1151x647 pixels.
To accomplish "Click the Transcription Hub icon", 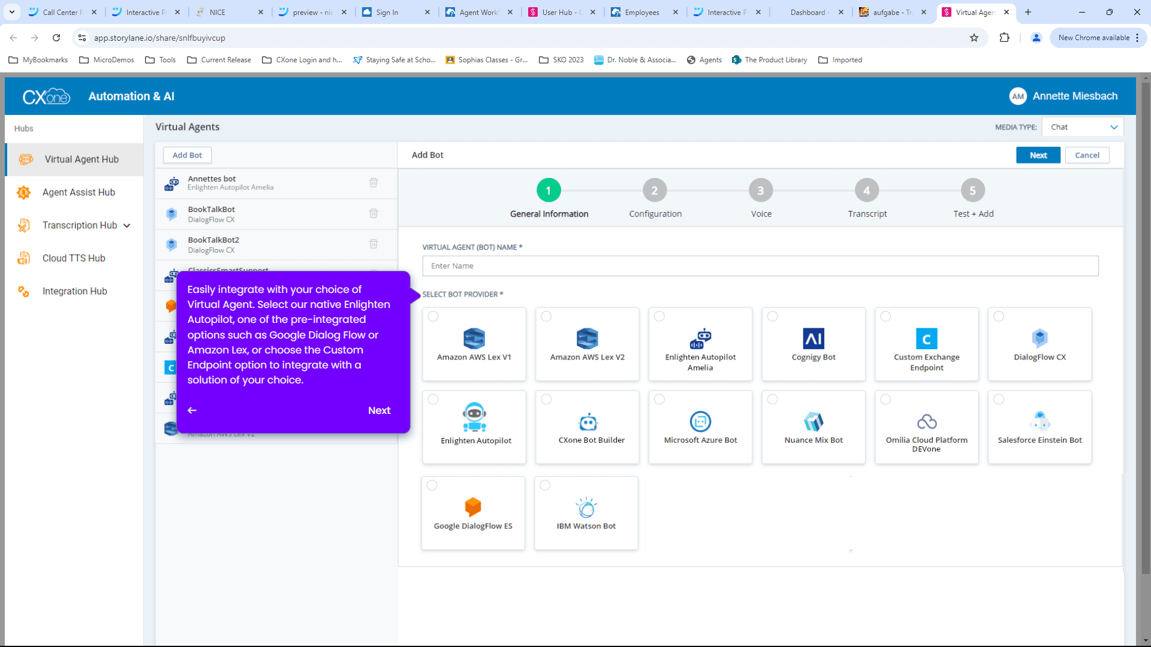I will click(23, 225).
